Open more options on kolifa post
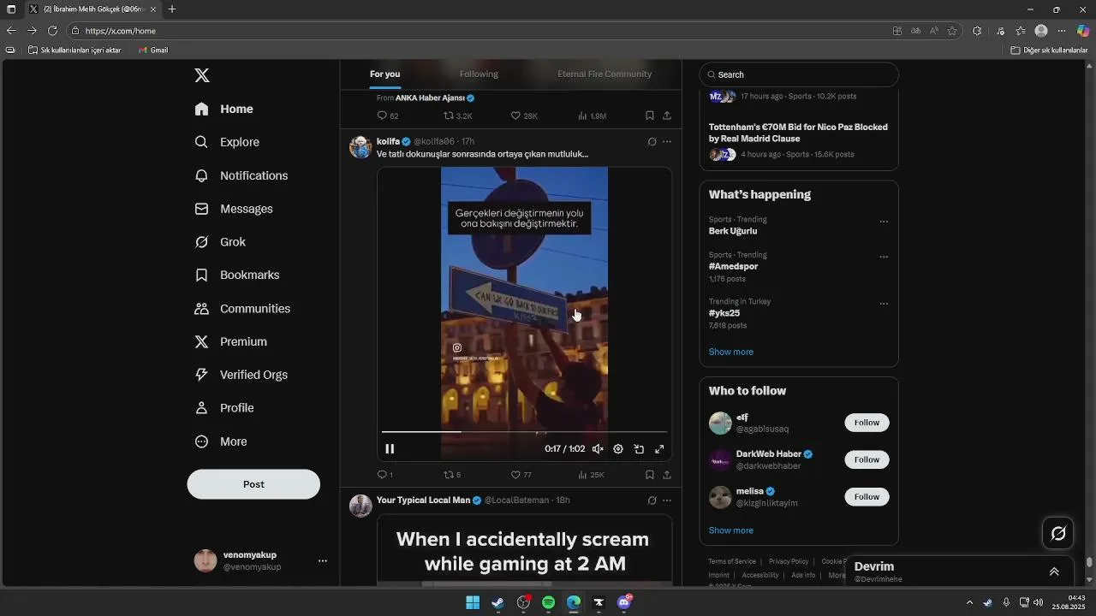Screen dimensions: 1096x616 [667, 142]
